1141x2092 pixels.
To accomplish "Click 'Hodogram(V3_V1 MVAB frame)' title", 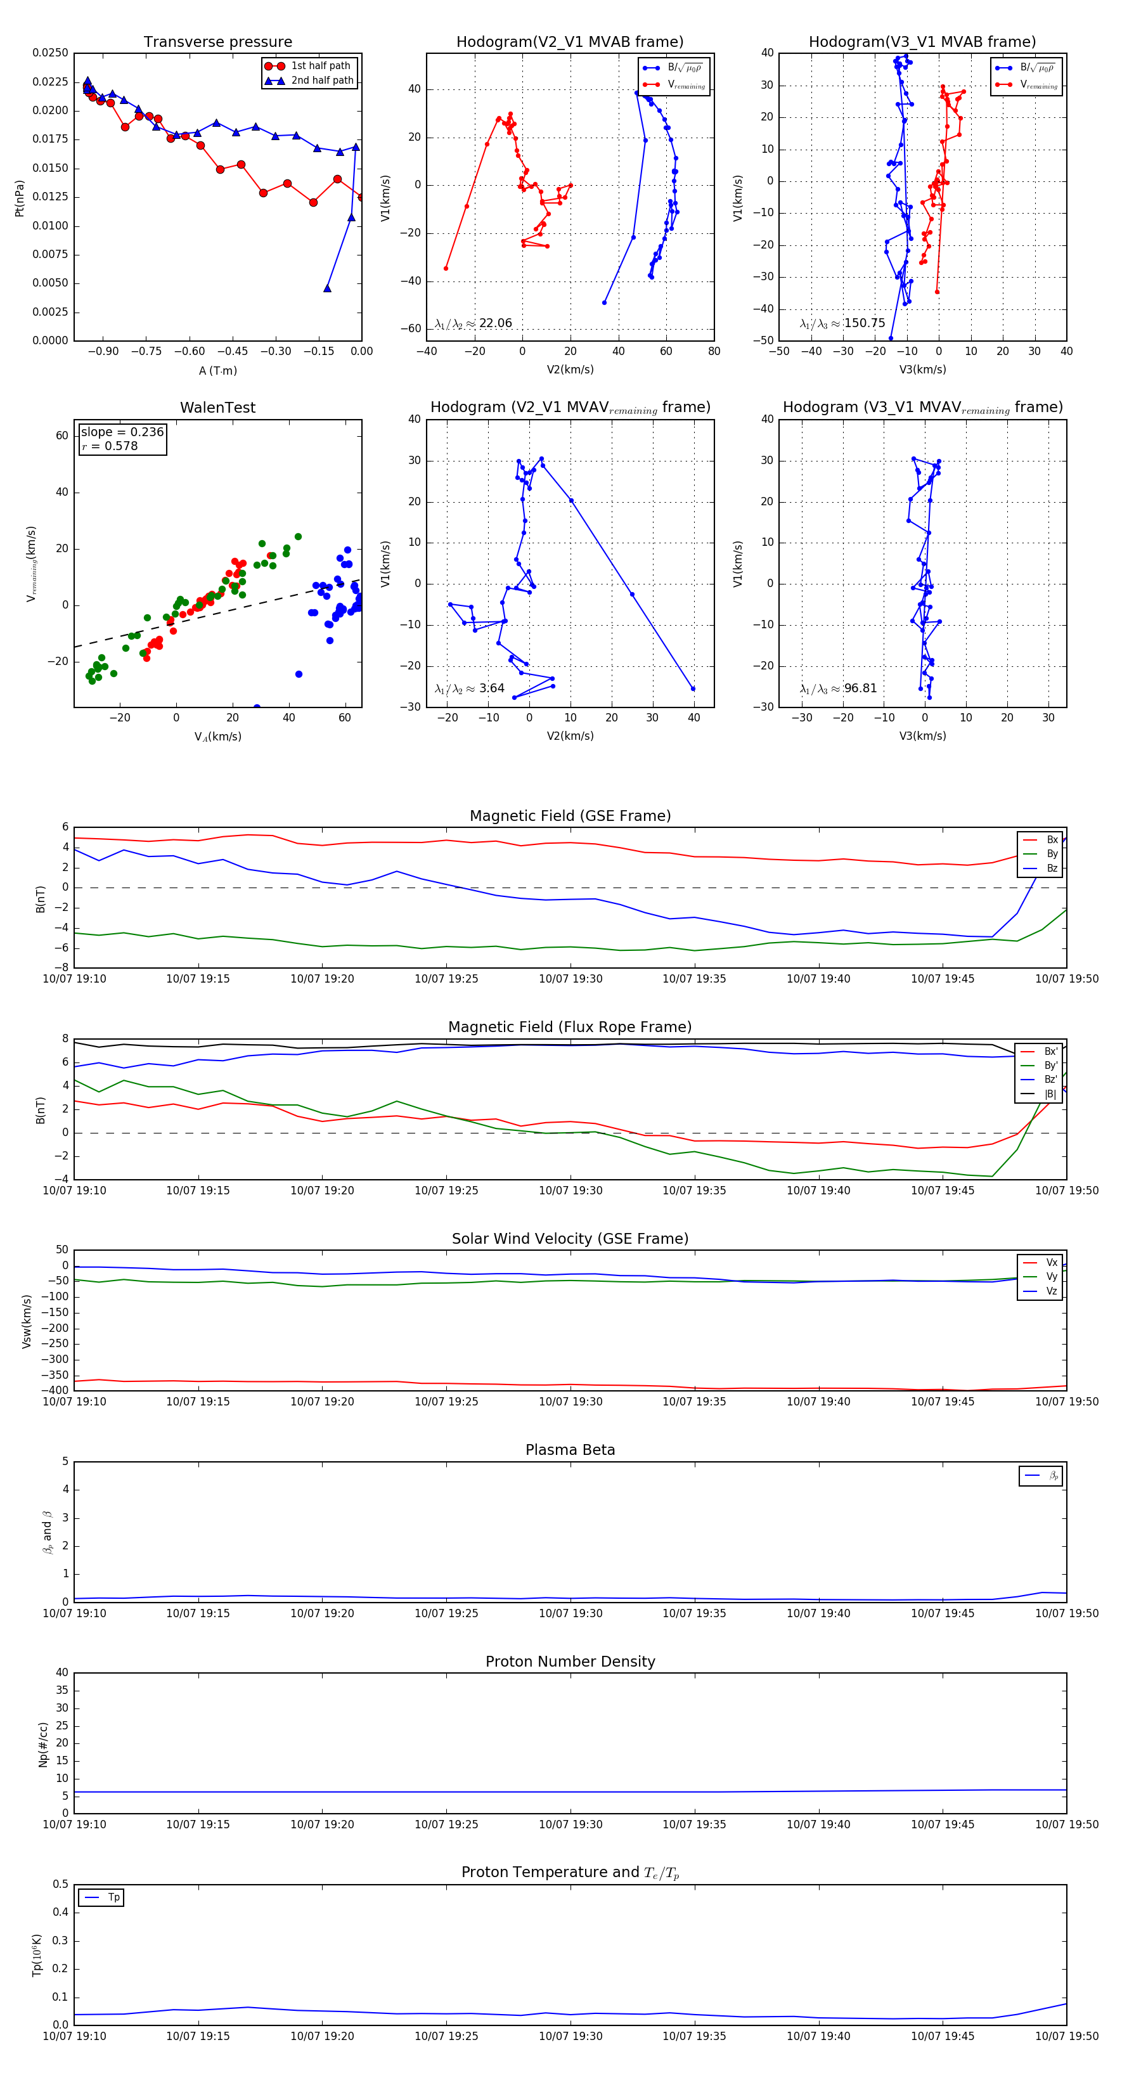I will 922,41.
